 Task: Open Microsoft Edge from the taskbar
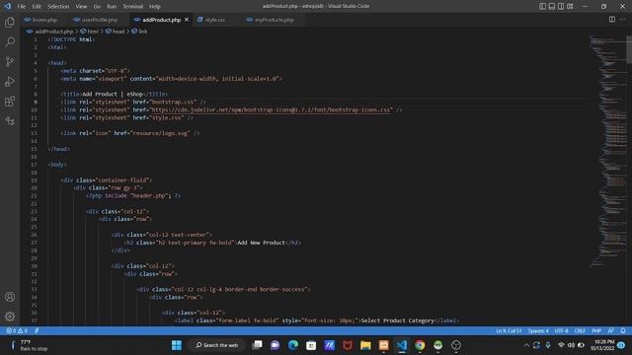tap(293, 345)
